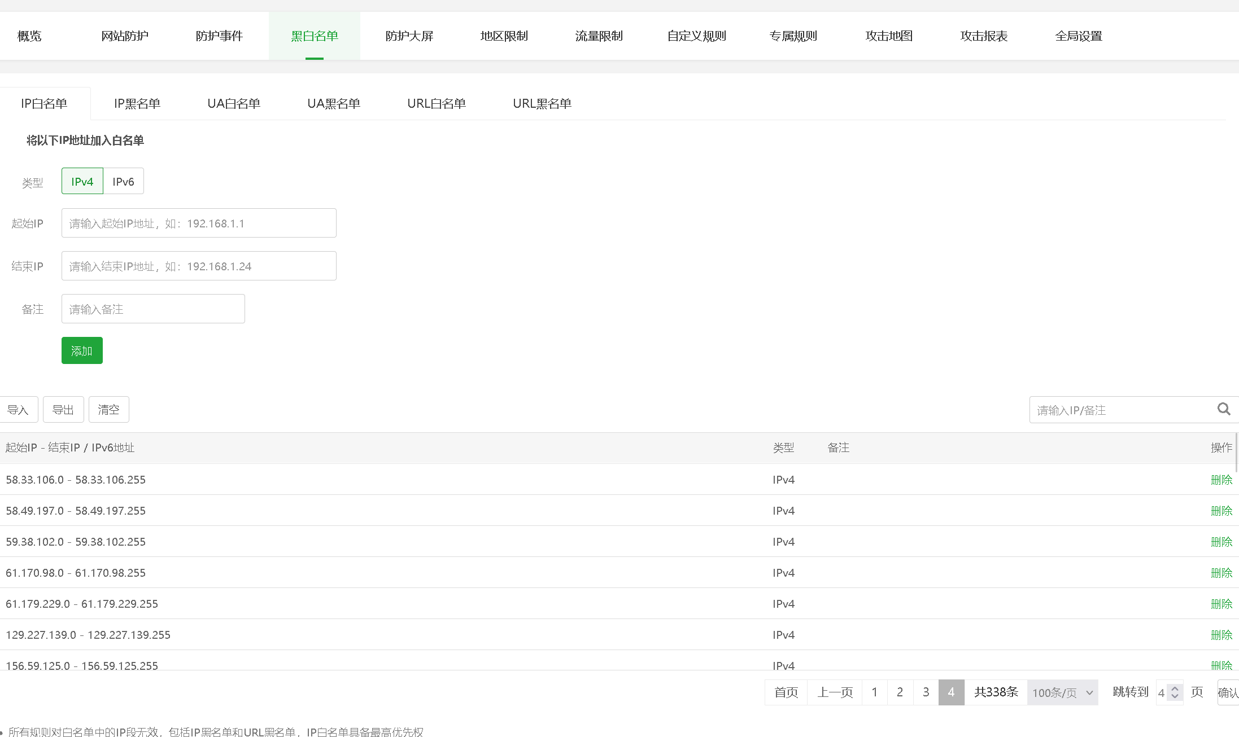Screen dimensions: 1239x737
Task: Open the 100条/页 page size dropdown
Action: point(1062,692)
